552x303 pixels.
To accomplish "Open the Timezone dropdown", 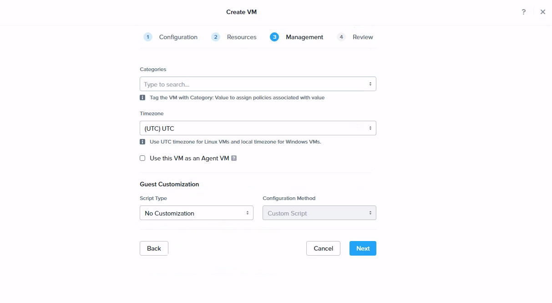I will [x=258, y=128].
